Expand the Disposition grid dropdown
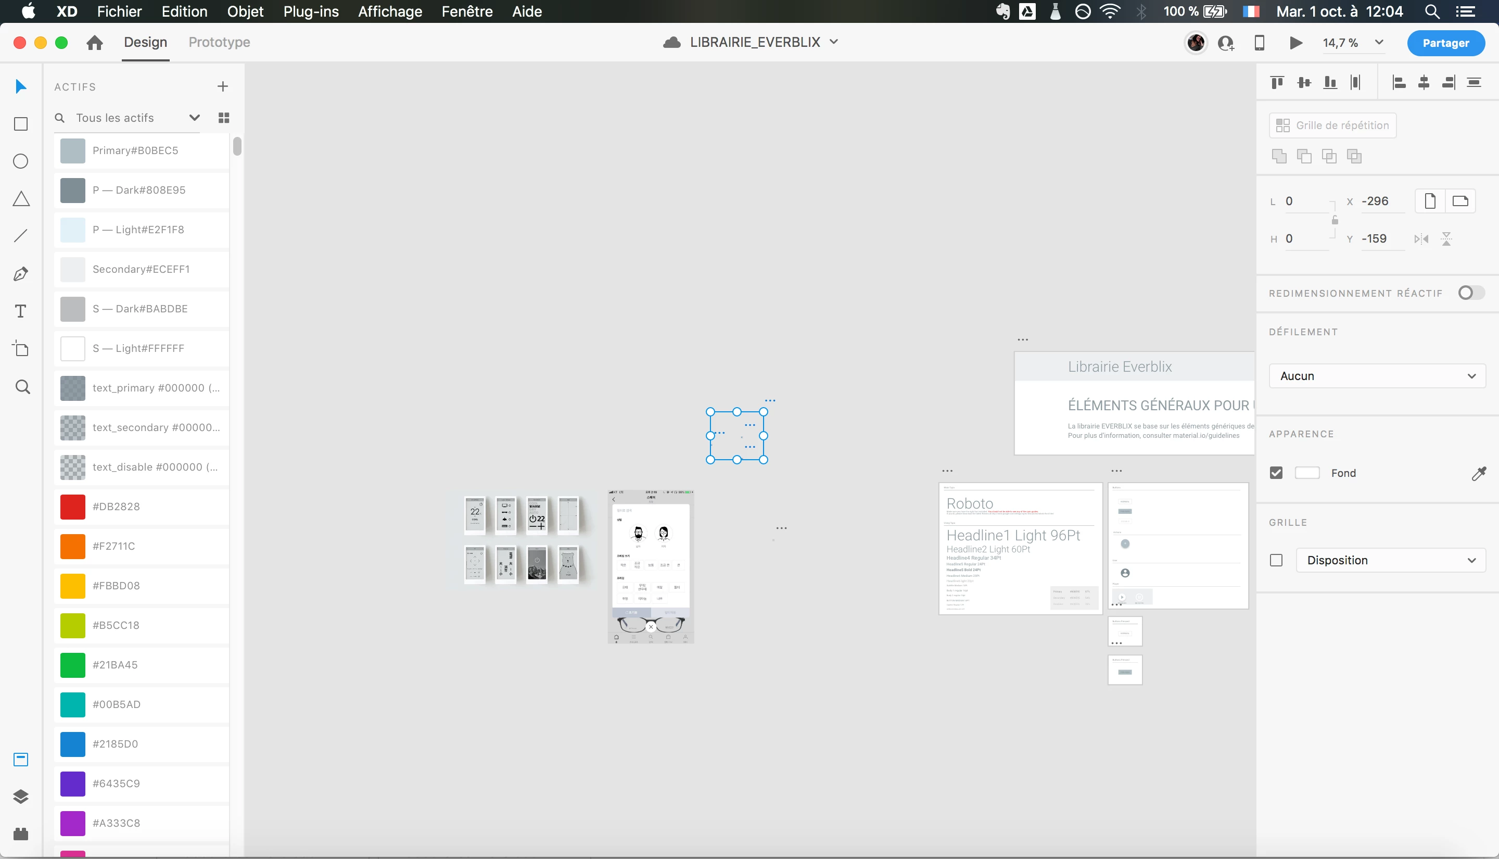 click(1390, 560)
